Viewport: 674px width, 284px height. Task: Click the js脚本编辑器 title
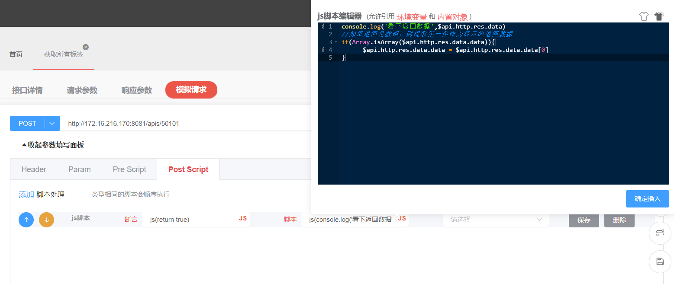tap(339, 16)
